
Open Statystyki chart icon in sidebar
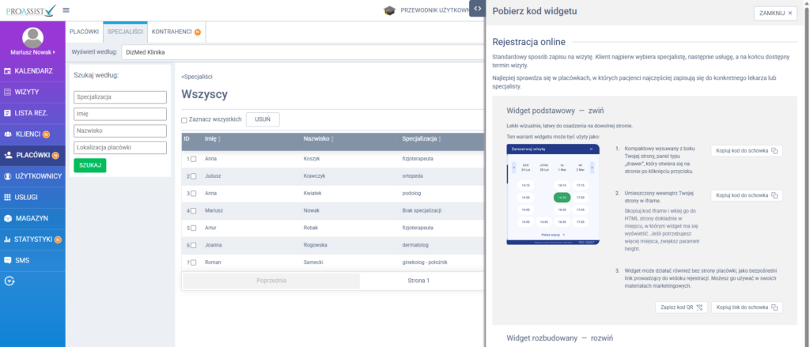[8, 239]
